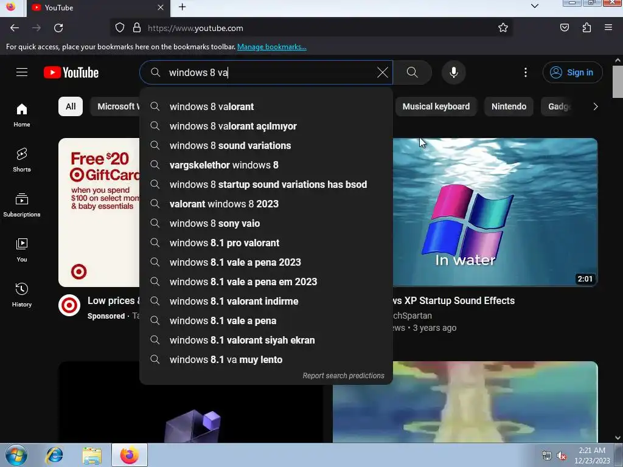Go back with the browser back arrow
The width and height of the screenshot is (623, 467).
pos(15,28)
